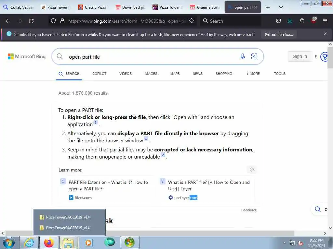Start voice search with microphone icon
Viewport: 333px width, 249px height.
click(243, 56)
